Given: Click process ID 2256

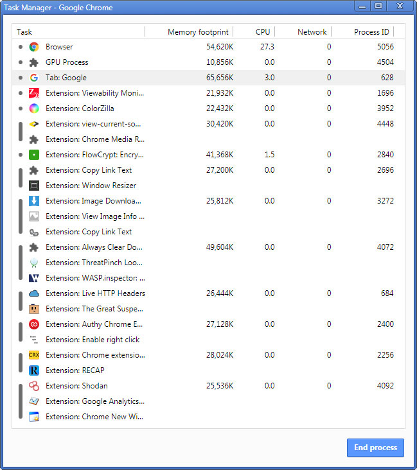Looking at the screenshot, I should 386,355.
